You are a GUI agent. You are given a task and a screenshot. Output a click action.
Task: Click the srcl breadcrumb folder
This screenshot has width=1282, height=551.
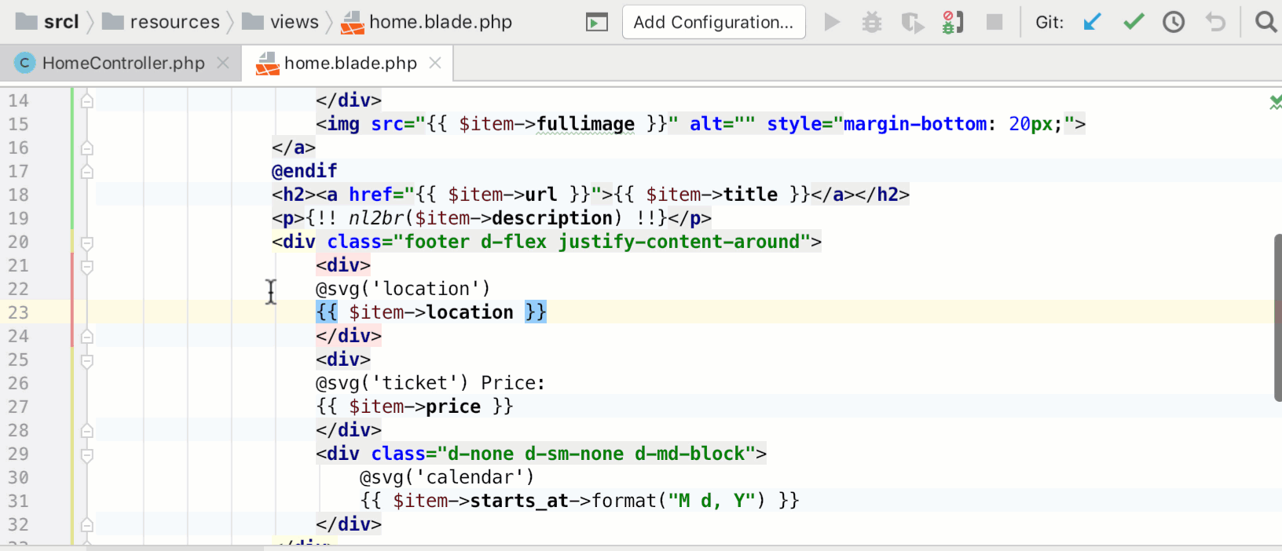tap(48, 22)
